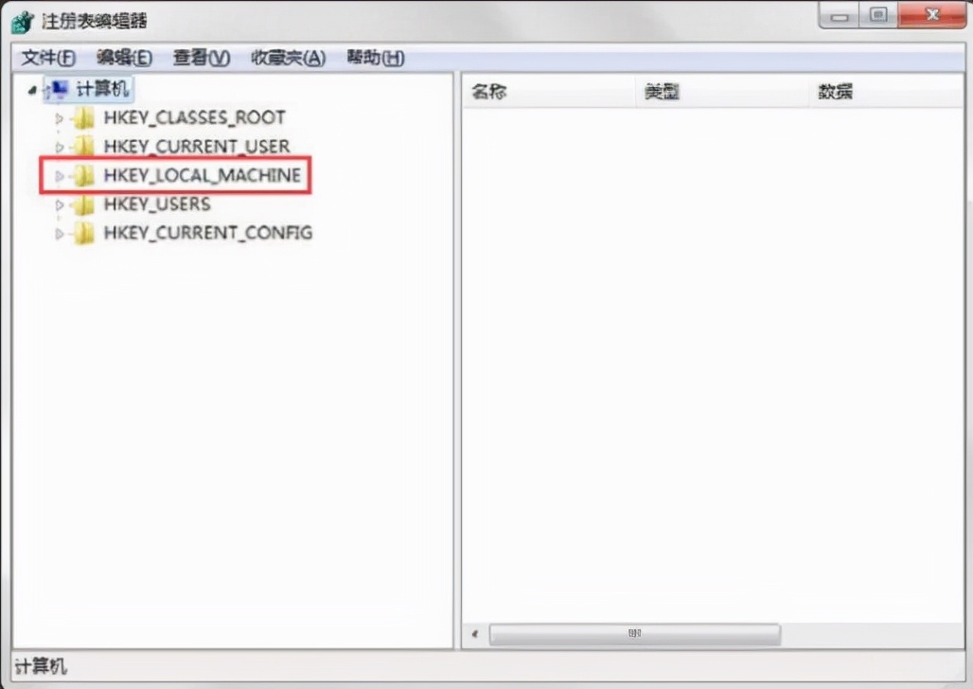Expand the HKEY_LOCAL_MACHINE key arrow

point(60,176)
